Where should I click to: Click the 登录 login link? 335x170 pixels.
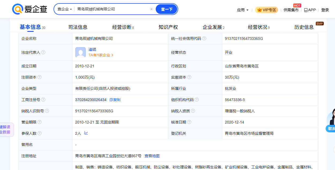(325, 10)
